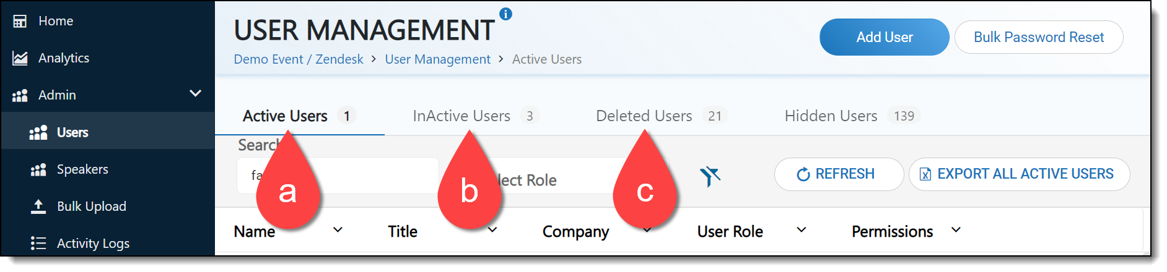Click the Users group icon in sidebar
The image size is (1167, 272).
[38, 132]
